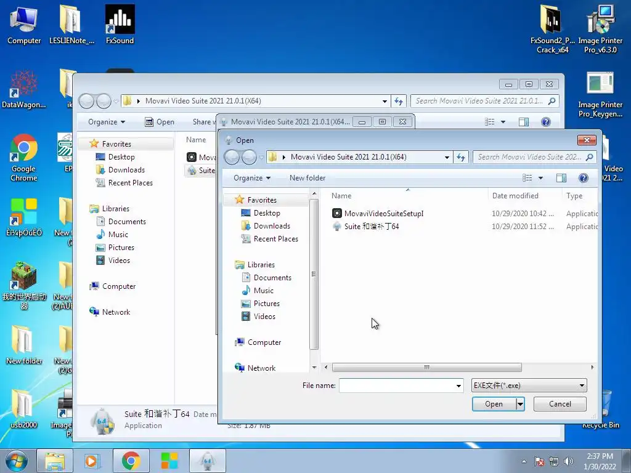Select Videos library in Open dialog

[258, 316]
